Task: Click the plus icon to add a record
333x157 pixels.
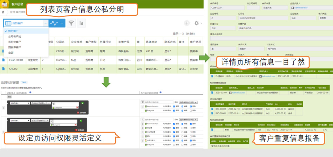Action: [187, 23]
